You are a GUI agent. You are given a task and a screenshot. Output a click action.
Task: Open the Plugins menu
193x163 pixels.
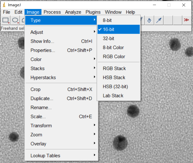coord(93,12)
